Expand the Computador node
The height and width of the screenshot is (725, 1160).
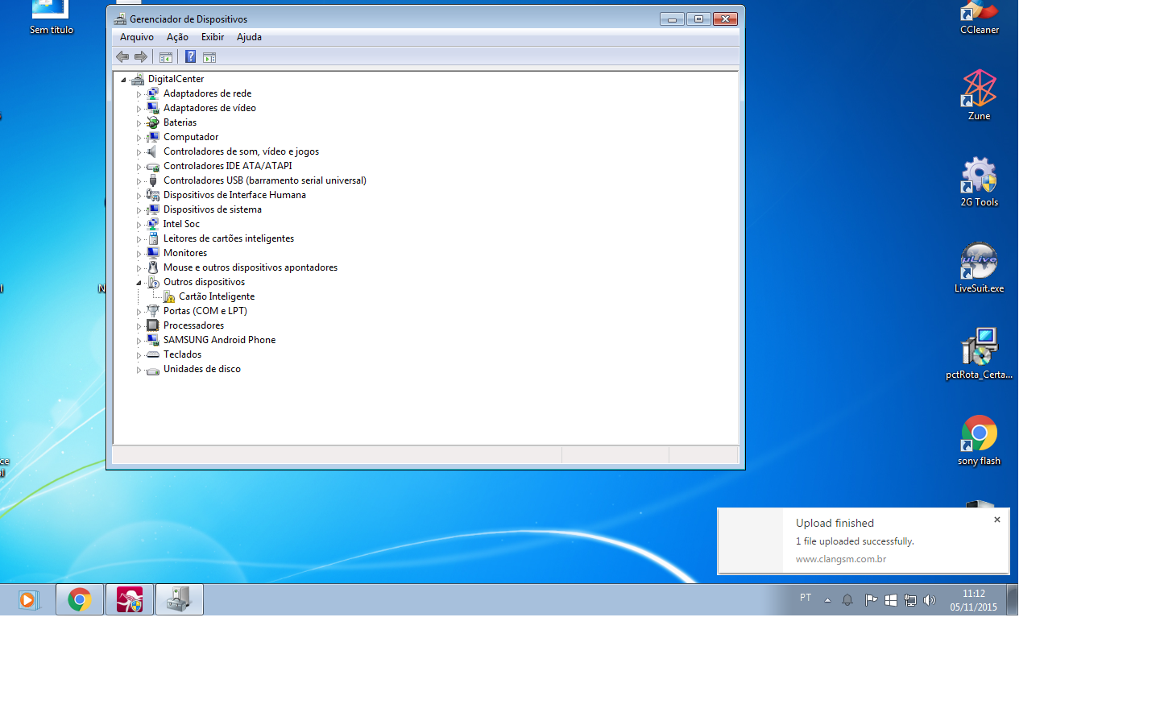click(x=139, y=138)
